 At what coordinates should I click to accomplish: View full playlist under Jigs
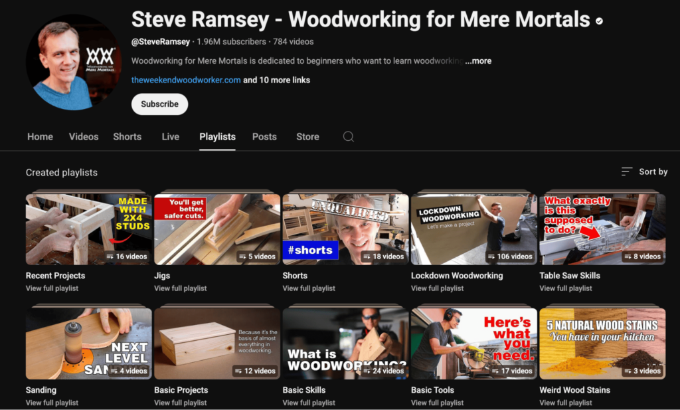point(181,288)
